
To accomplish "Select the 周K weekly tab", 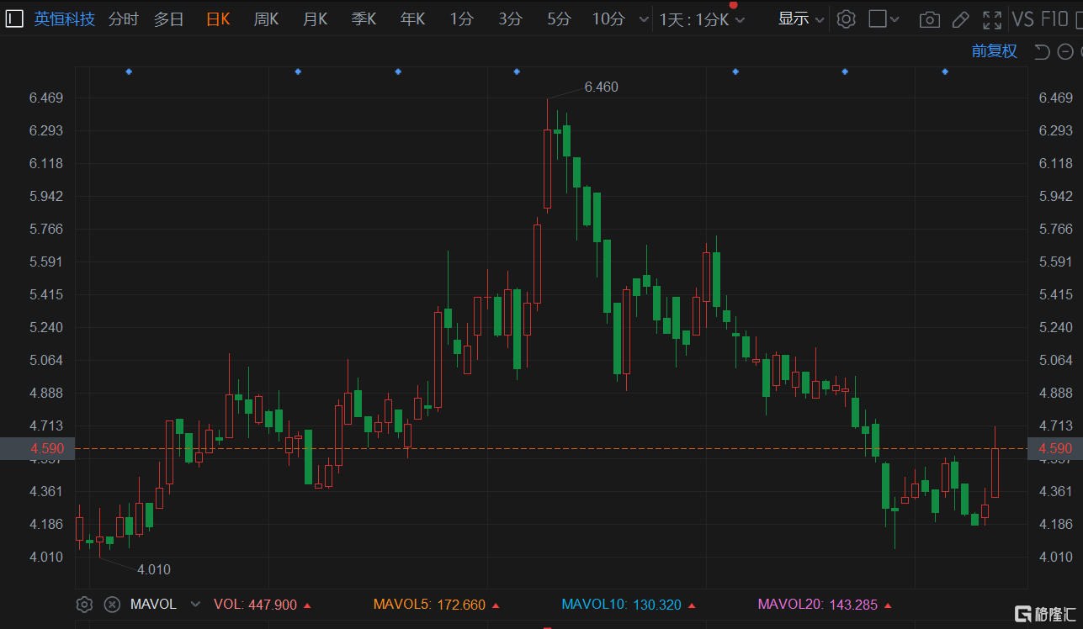I will tap(267, 18).
